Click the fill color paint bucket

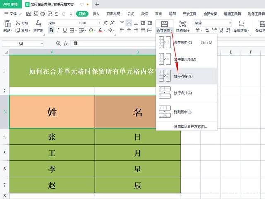pyautogui.click(x=91, y=30)
